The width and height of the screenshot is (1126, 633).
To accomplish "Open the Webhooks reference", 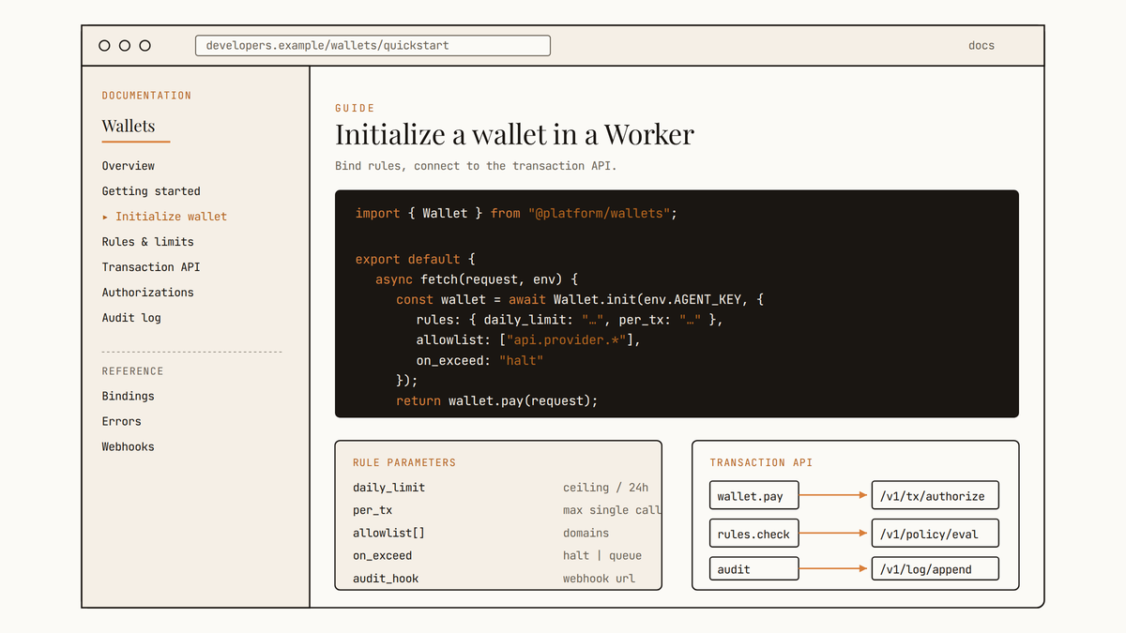I will point(129,447).
